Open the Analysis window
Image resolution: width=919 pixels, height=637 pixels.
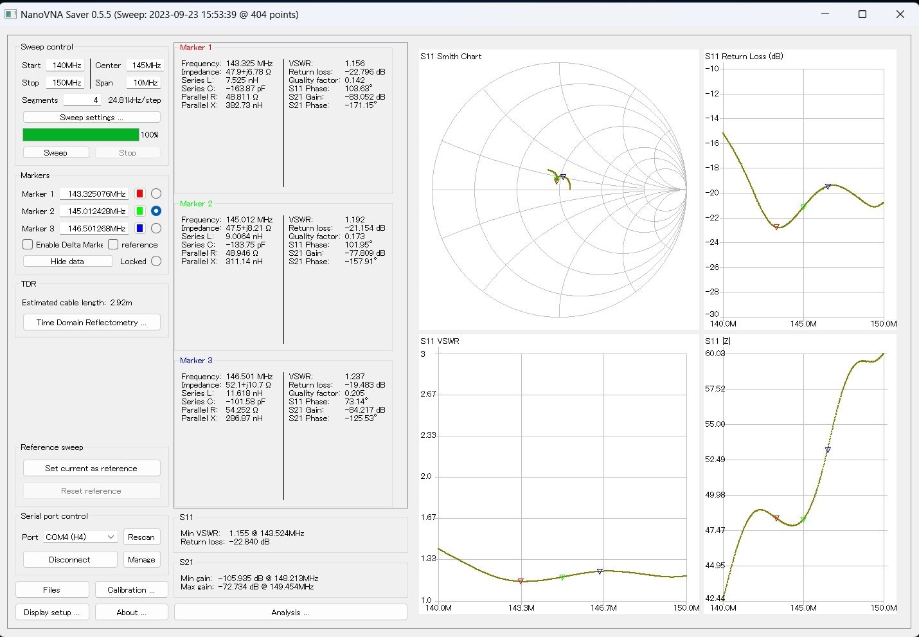(290, 612)
